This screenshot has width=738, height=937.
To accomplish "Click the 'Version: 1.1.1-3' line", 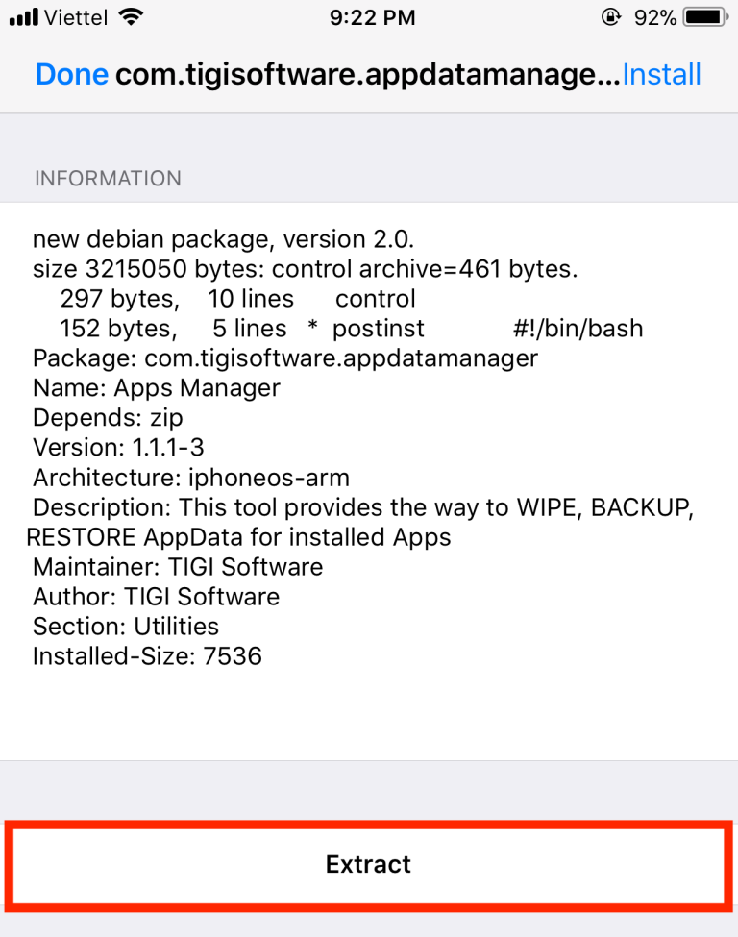I will click(x=118, y=448).
